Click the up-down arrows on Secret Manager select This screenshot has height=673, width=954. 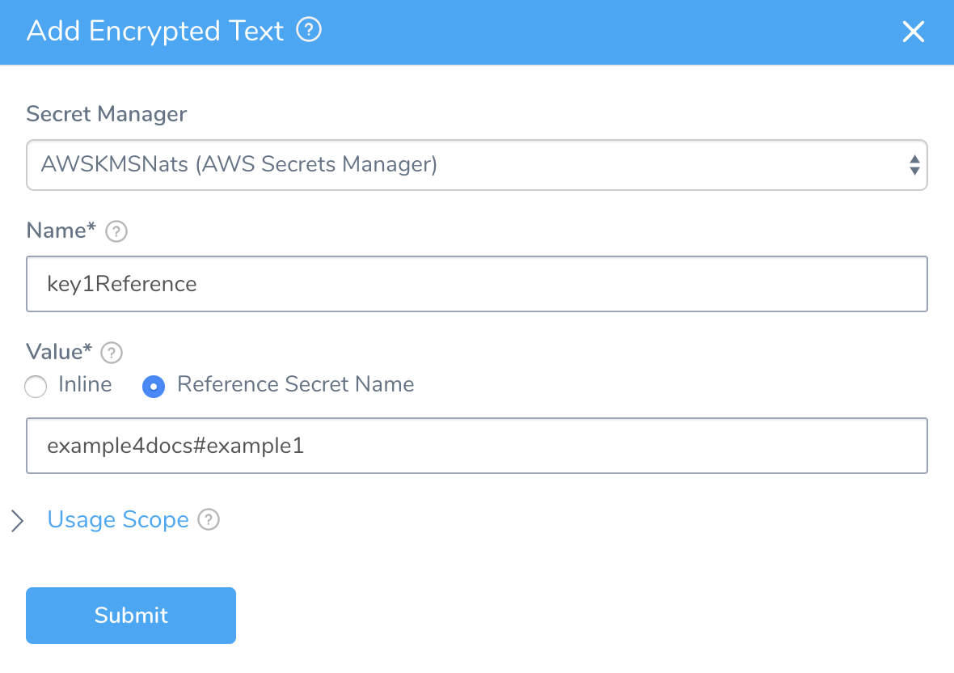pos(914,165)
